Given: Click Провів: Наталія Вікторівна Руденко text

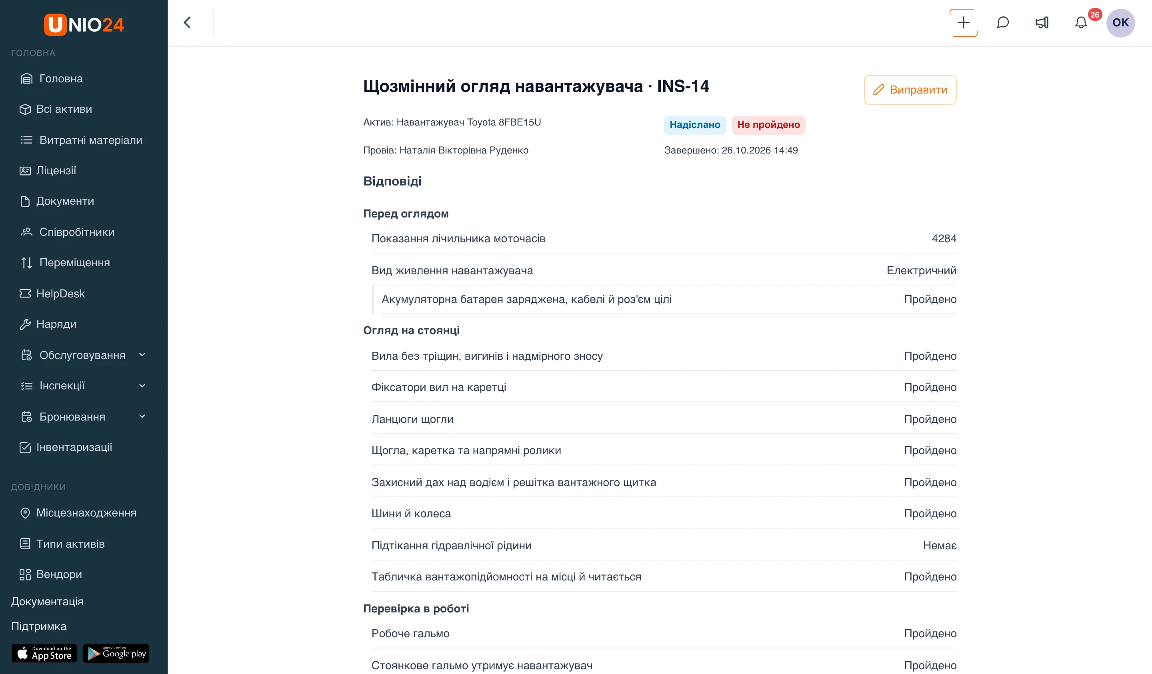Looking at the screenshot, I should 446,150.
